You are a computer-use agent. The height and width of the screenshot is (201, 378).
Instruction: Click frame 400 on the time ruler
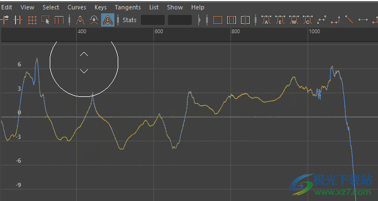(82, 32)
